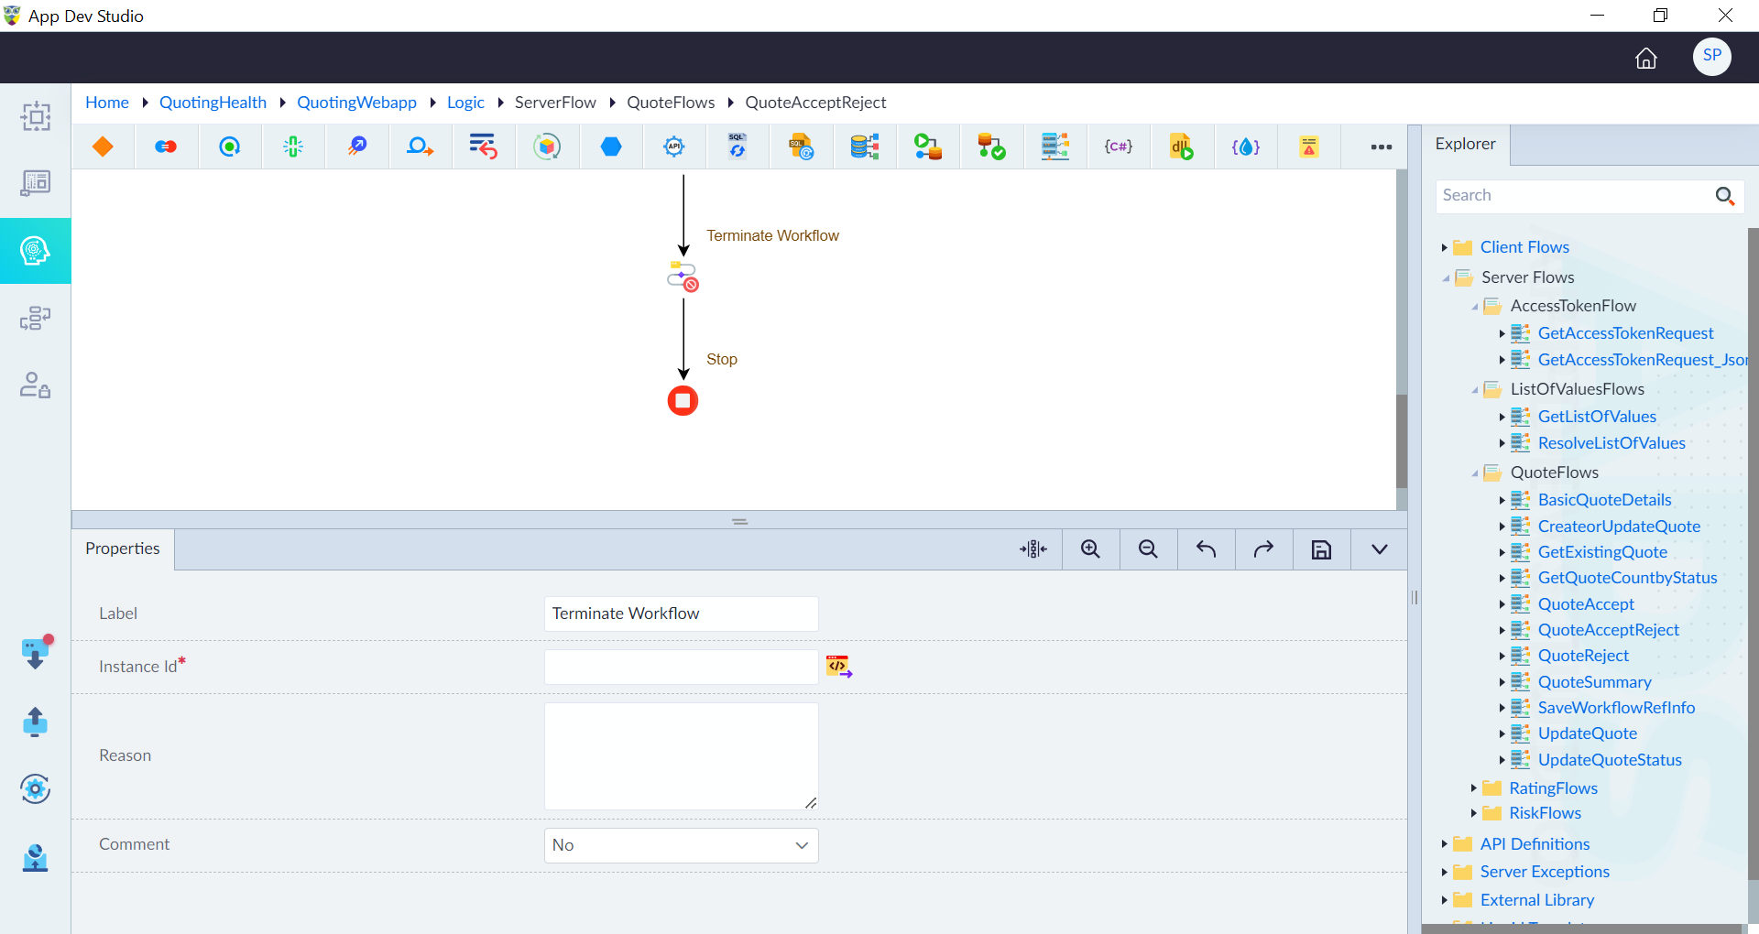1759x934 pixels.
Task: Expand the Client Flows folder
Action: [x=1444, y=247]
